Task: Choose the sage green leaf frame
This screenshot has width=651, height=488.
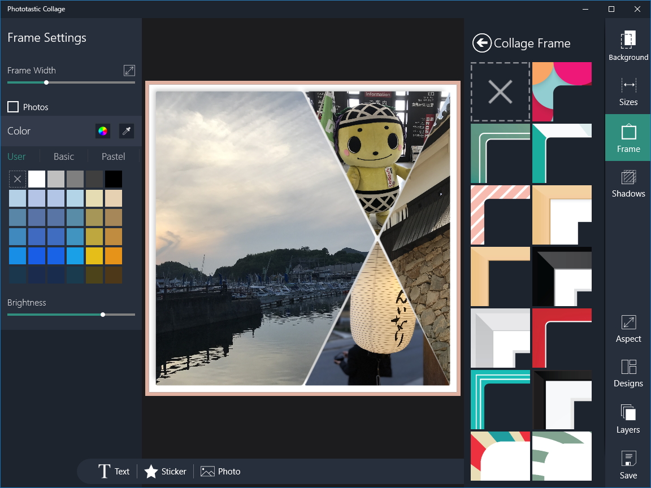Action: pos(562,456)
